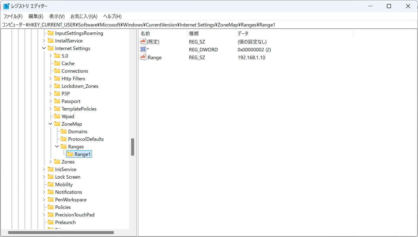418x237 pixels.
Task: Collapse the ZoneMap key
Action: coord(51,124)
